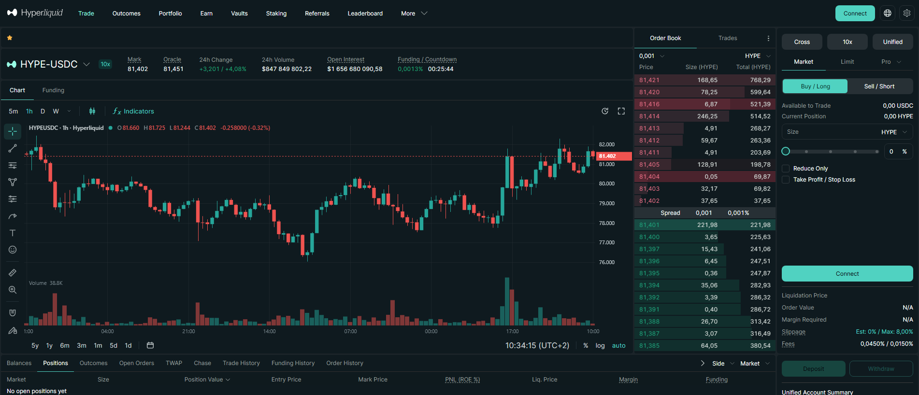Enable the Reduce Only checkbox
The height and width of the screenshot is (395, 919).
pos(786,169)
